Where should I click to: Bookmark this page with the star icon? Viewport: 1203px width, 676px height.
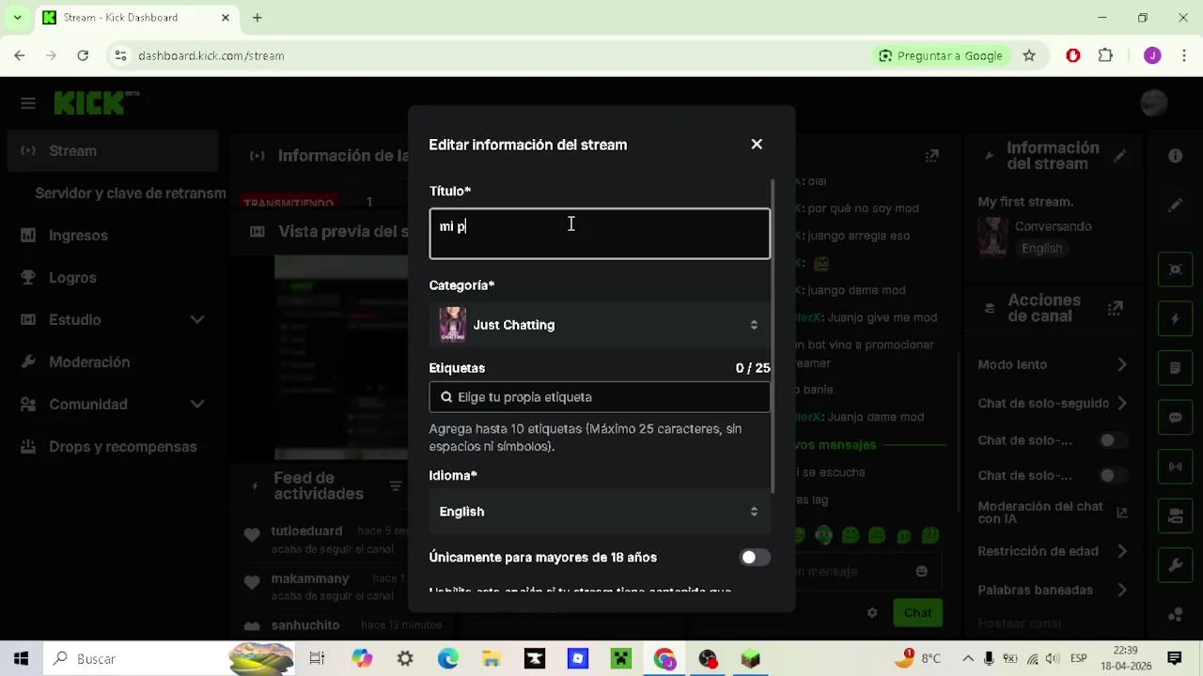(x=1029, y=56)
